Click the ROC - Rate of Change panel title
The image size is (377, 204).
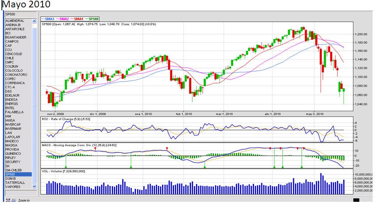point(66,119)
